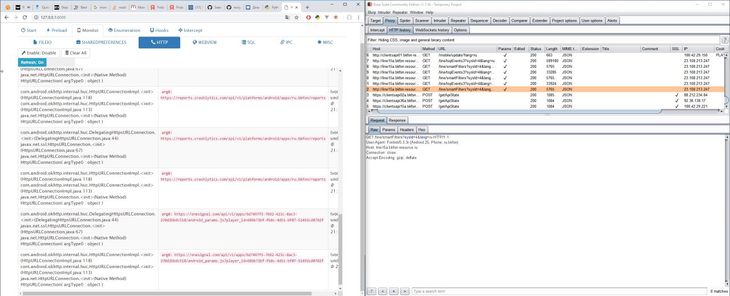Viewport: 730px width, 296px height.
Task: Sort history by Host column header
Action: coord(396,49)
